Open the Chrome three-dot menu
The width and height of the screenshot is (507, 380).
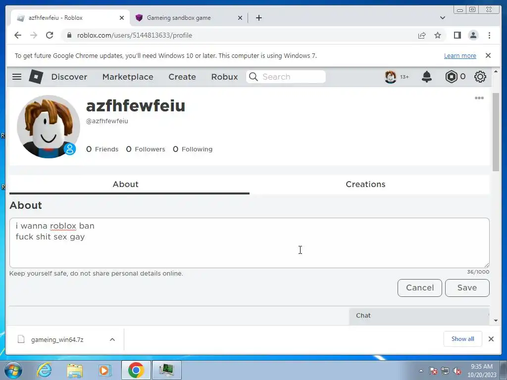pyautogui.click(x=489, y=35)
